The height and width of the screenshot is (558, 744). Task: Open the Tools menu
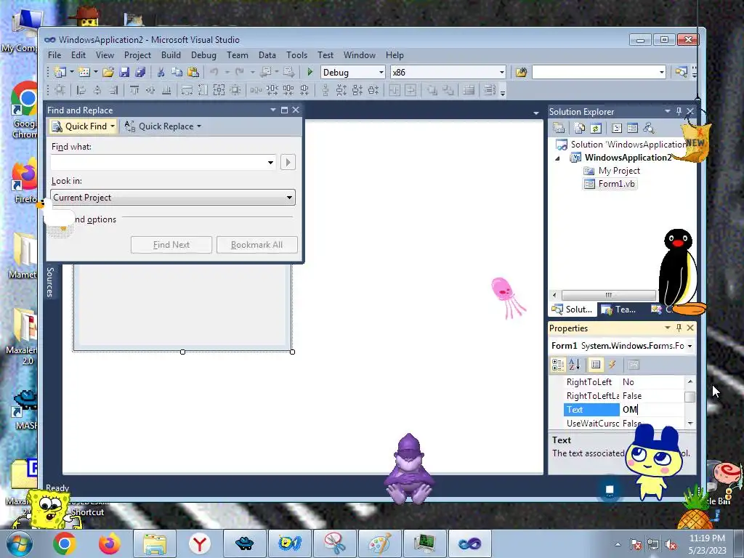point(297,55)
